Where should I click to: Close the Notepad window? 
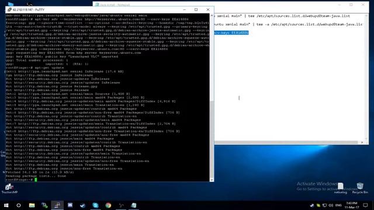[363, 5]
